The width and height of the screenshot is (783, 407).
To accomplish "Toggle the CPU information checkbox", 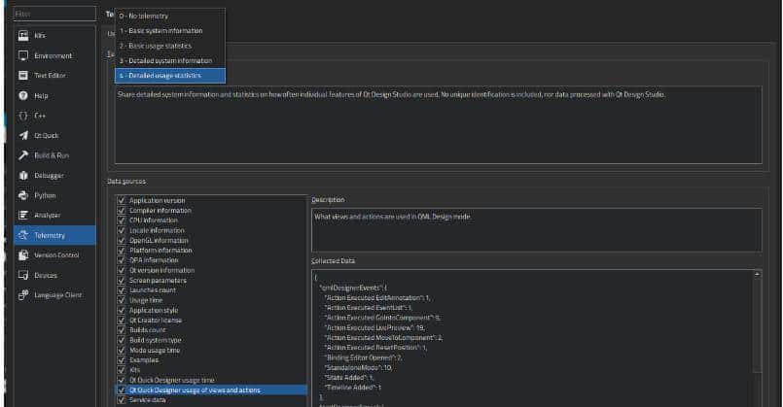I will coord(122,220).
